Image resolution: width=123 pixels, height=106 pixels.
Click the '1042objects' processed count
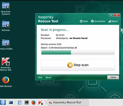click(x=62, y=38)
